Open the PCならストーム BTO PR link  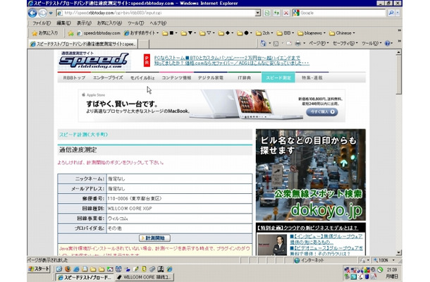pyautogui.click(x=228, y=58)
